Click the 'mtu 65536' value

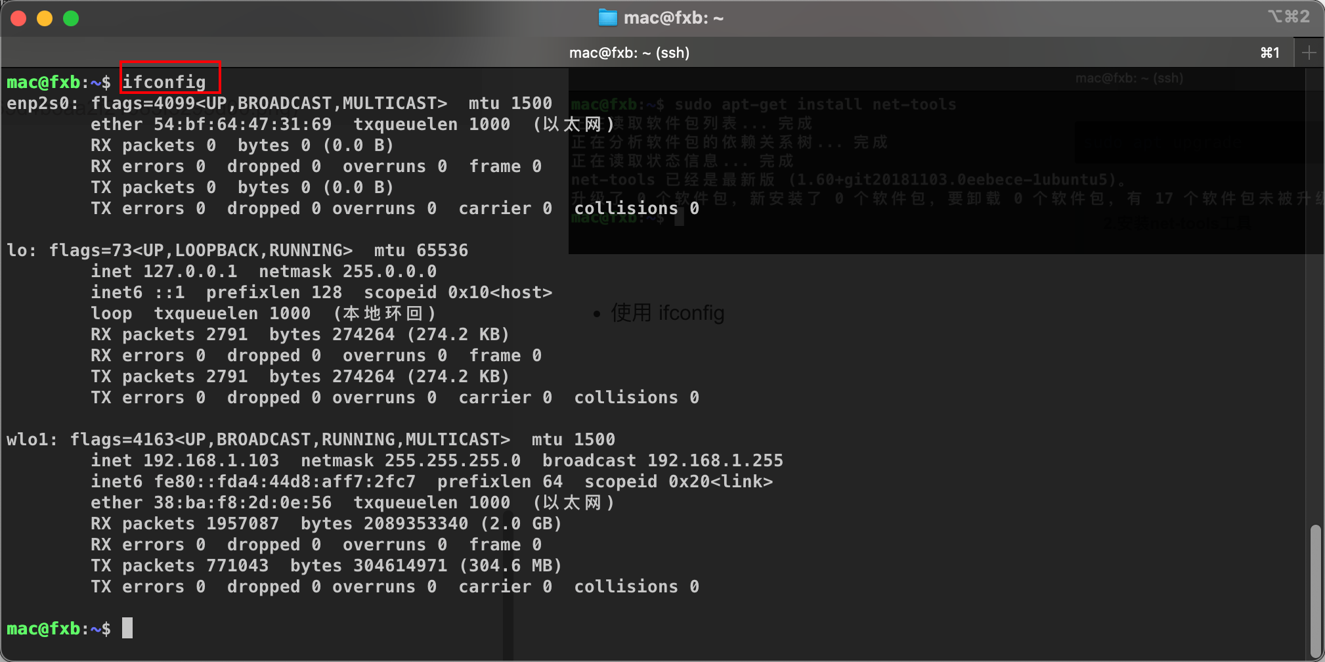[422, 250]
